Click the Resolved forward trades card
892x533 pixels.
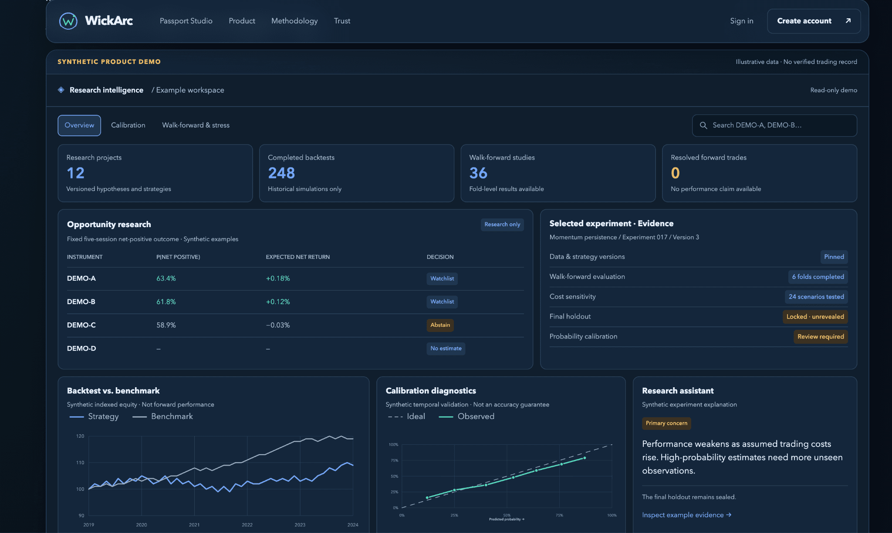coord(759,173)
